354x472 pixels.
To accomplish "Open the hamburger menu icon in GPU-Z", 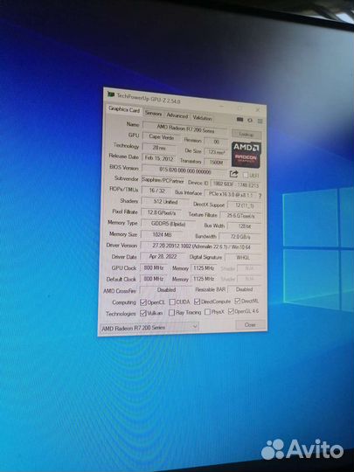I will pos(260,121).
